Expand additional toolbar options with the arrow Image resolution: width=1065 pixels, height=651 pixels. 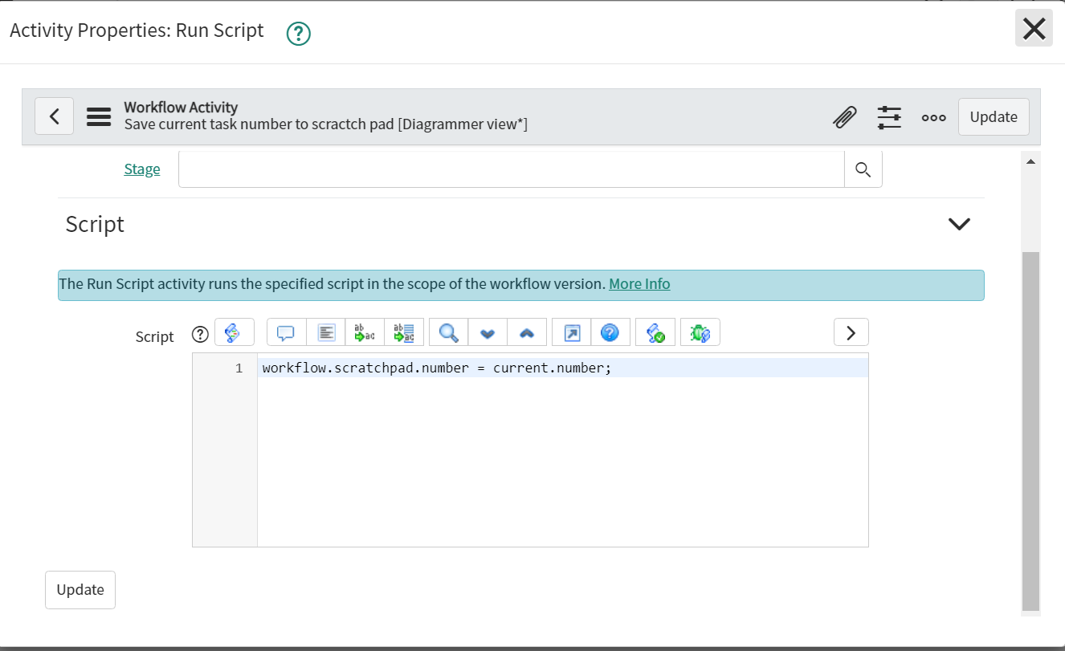point(851,332)
